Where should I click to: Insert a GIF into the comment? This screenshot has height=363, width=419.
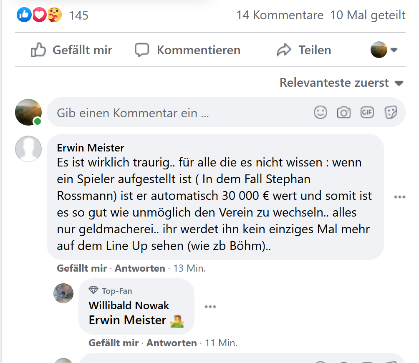(x=367, y=112)
